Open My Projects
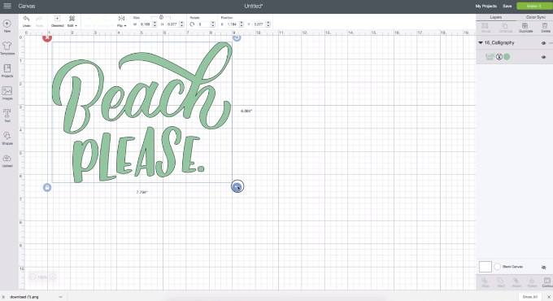 (486, 6)
